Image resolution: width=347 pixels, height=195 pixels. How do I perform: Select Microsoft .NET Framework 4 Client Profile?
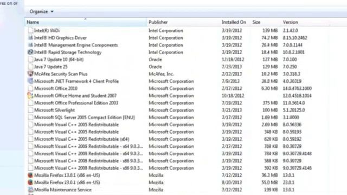76,81
